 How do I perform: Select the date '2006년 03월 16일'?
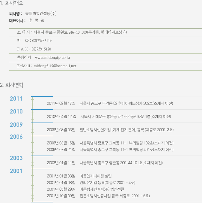pos(61,143)
